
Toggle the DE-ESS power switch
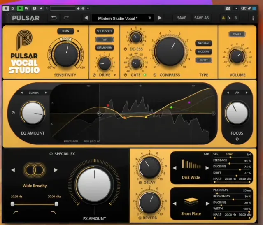coord(125,49)
